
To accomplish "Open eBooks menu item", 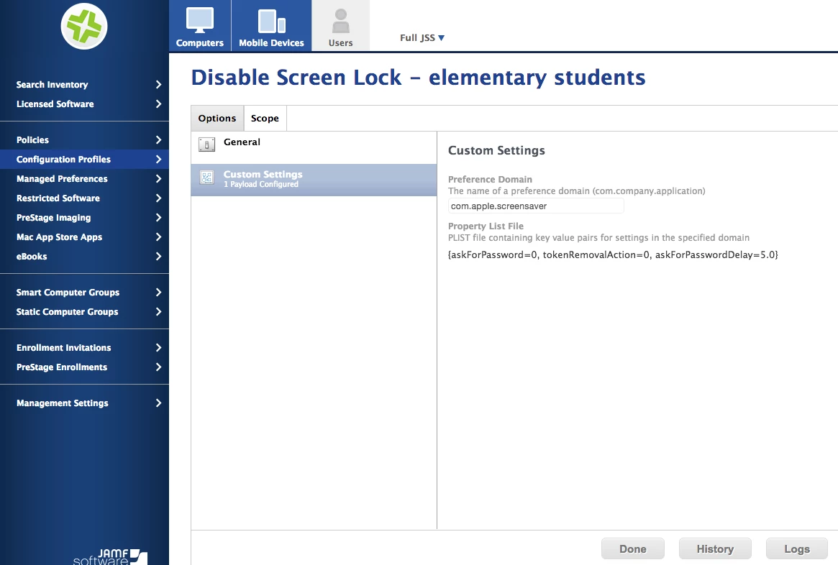I will [x=32, y=257].
